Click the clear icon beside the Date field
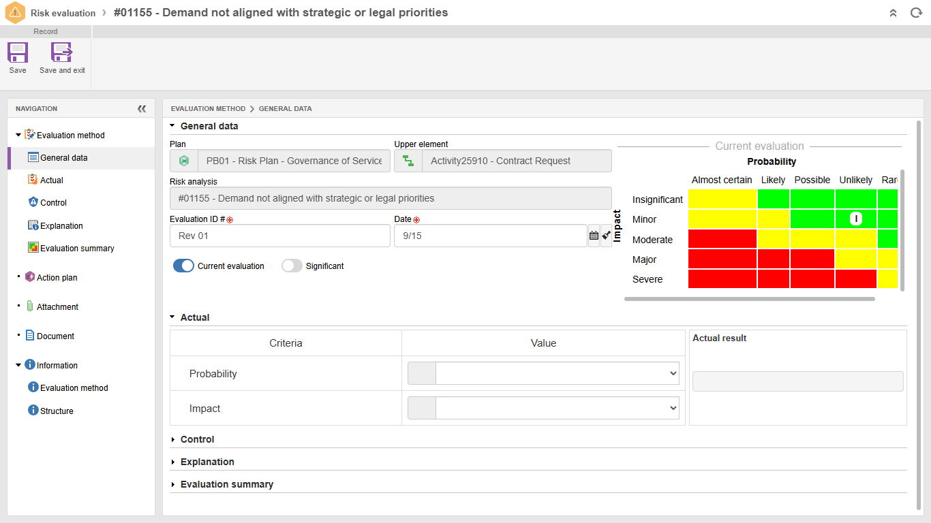The image size is (931, 523). (607, 236)
